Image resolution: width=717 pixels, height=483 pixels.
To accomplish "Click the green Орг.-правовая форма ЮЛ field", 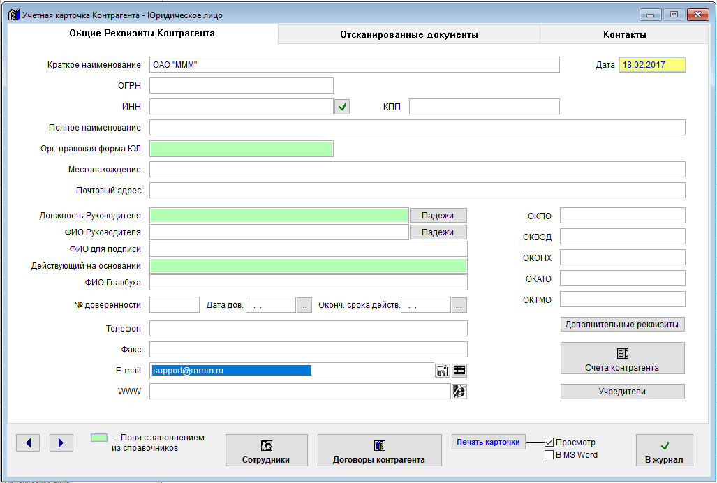I will [242, 149].
